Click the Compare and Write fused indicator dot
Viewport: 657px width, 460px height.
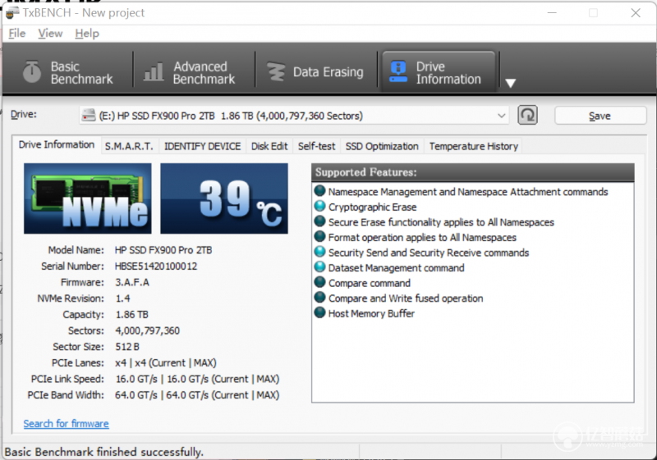319,298
